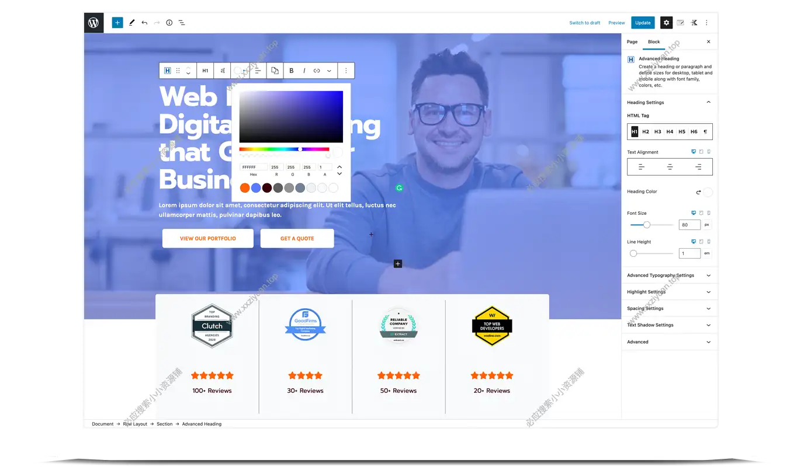
Task: Switch Font Size to tablet device view
Action: (x=701, y=213)
